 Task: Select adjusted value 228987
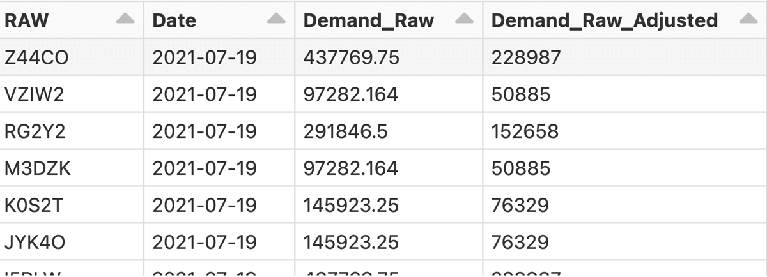526,57
